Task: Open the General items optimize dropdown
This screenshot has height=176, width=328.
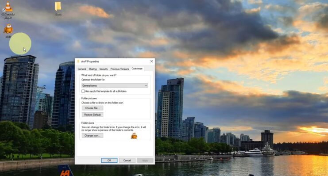Action: click(115, 85)
